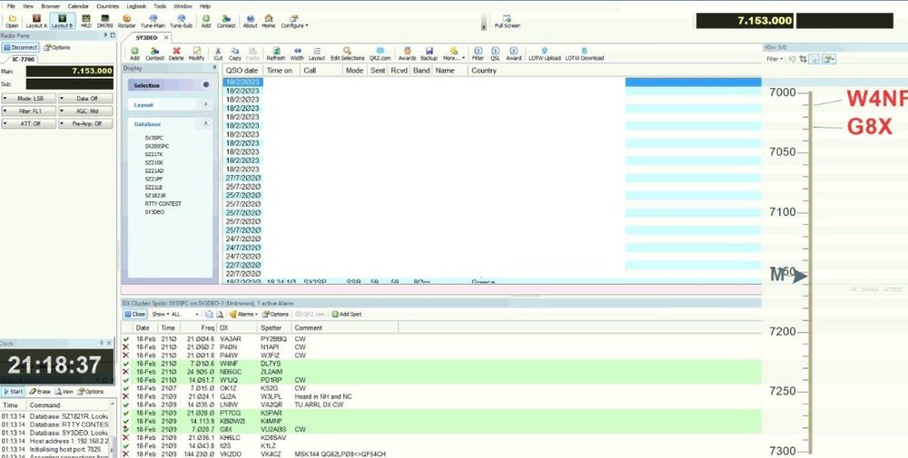This screenshot has width=908, height=458.
Task: Click the Full Screen button
Action: [507, 21]
